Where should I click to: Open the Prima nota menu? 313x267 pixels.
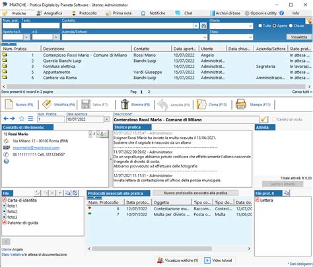pos(119,13)
